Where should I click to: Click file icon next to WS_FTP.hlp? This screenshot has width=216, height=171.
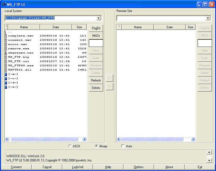[6, 57]
